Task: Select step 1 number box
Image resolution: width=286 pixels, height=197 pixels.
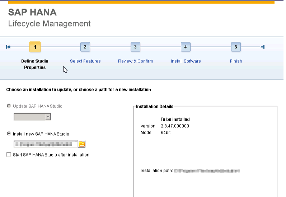Action: coord(35,47)
